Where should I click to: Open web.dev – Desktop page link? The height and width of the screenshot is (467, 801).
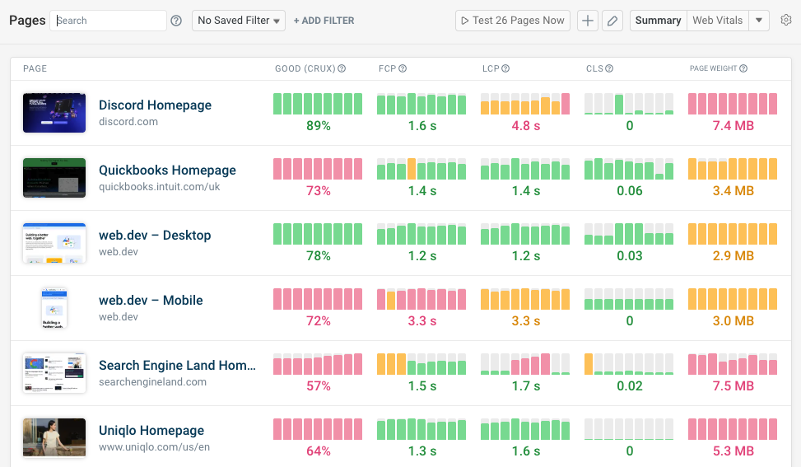tap(155, 235)
